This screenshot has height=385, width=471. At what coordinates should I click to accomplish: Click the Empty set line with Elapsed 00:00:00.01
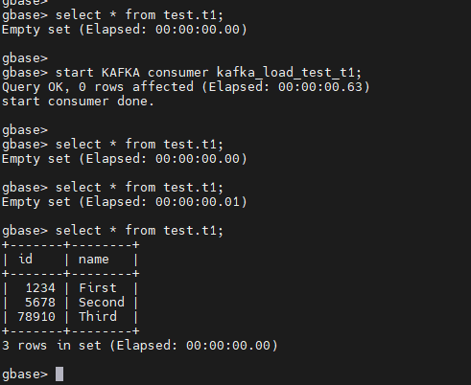click(125, 202)
